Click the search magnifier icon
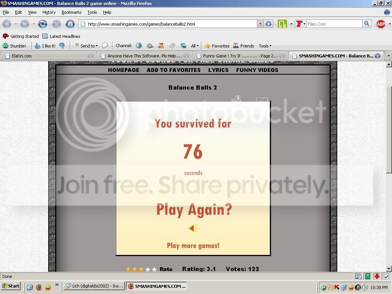Screen dimensions: 392x294 click(366, 24)
